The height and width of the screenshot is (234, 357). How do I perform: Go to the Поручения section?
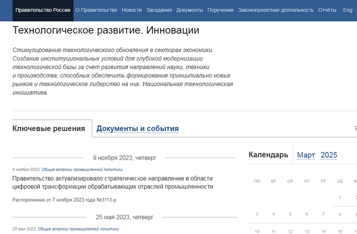click(221, 10)
